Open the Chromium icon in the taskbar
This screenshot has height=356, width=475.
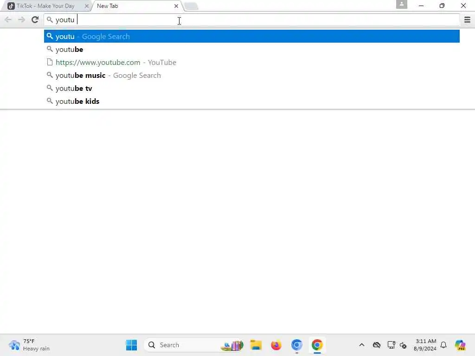296,345
